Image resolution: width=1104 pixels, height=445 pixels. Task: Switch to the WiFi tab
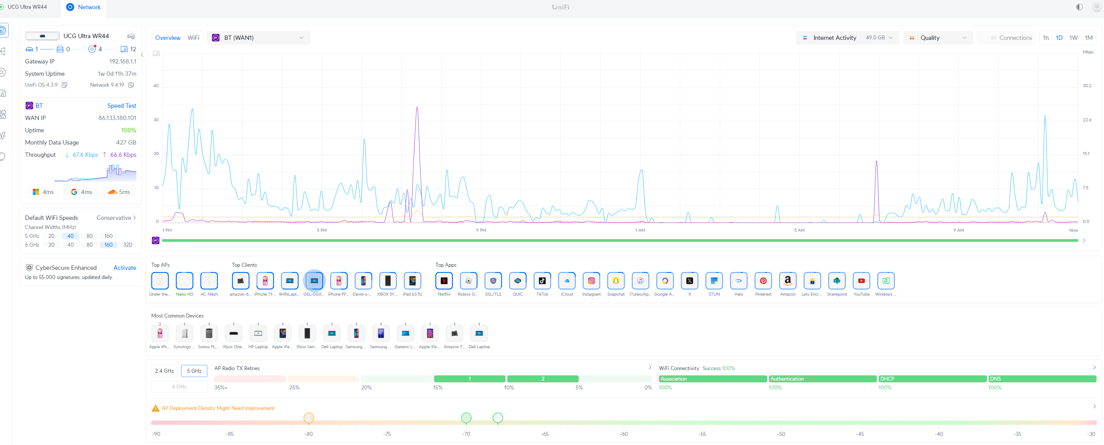tap(193, 38)
